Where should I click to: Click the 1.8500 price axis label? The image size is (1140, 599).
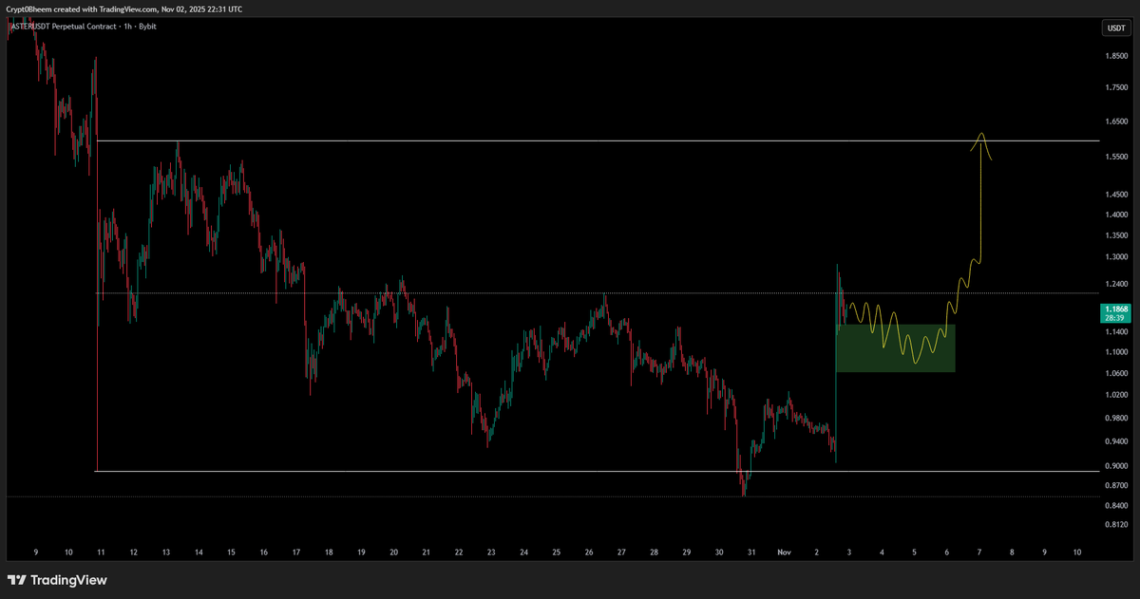click(1116, 56)
